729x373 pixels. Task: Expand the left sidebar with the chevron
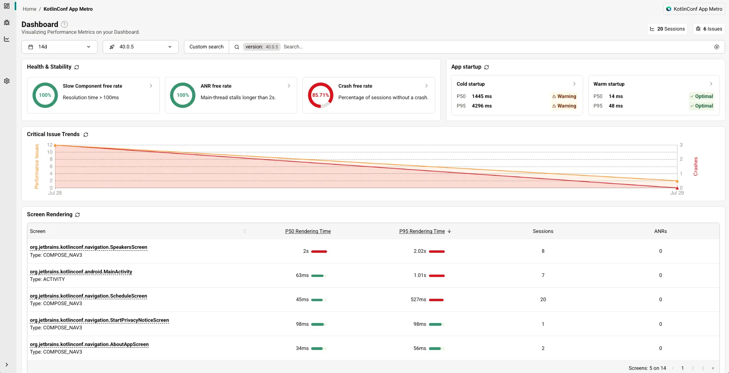tap(7, 365)
